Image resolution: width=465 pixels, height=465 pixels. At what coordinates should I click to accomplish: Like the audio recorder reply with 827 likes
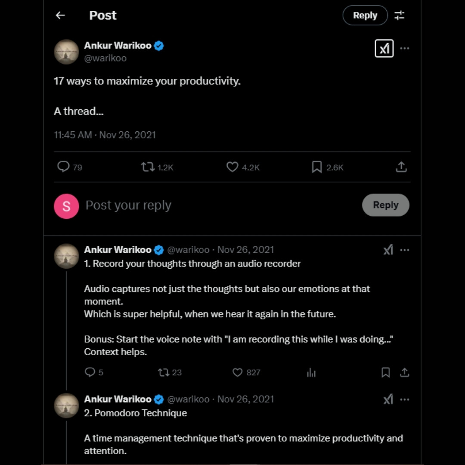click(238, 372)
